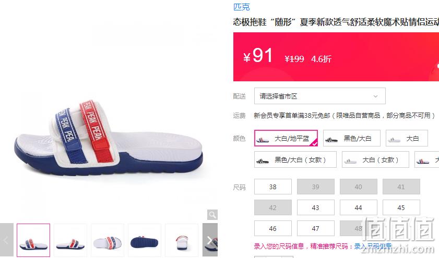Select the 大白/地平蓝 color option
This screenshot has height=258, width=439.
click(286, 138)
